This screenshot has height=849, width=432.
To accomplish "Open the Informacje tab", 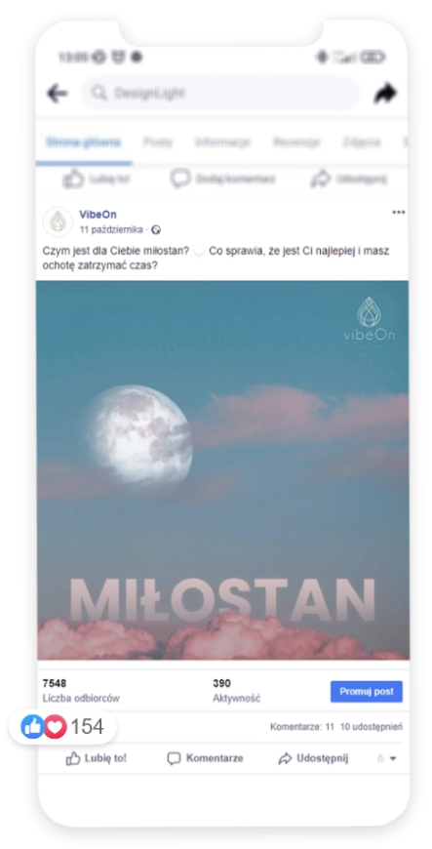I will point(222,142).
